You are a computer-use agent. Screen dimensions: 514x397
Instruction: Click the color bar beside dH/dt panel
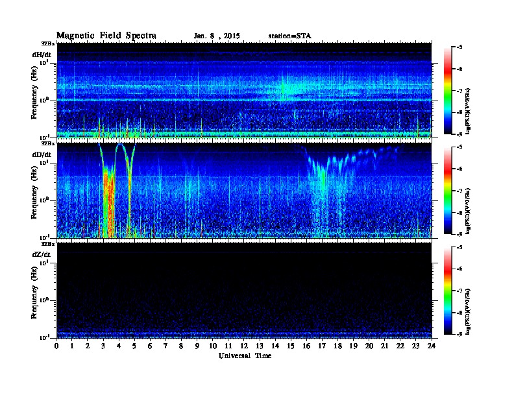point(448,90)
